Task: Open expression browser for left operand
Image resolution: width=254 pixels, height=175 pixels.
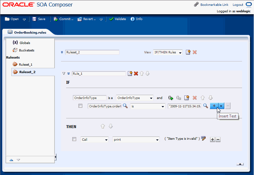Action: [125, 106]
